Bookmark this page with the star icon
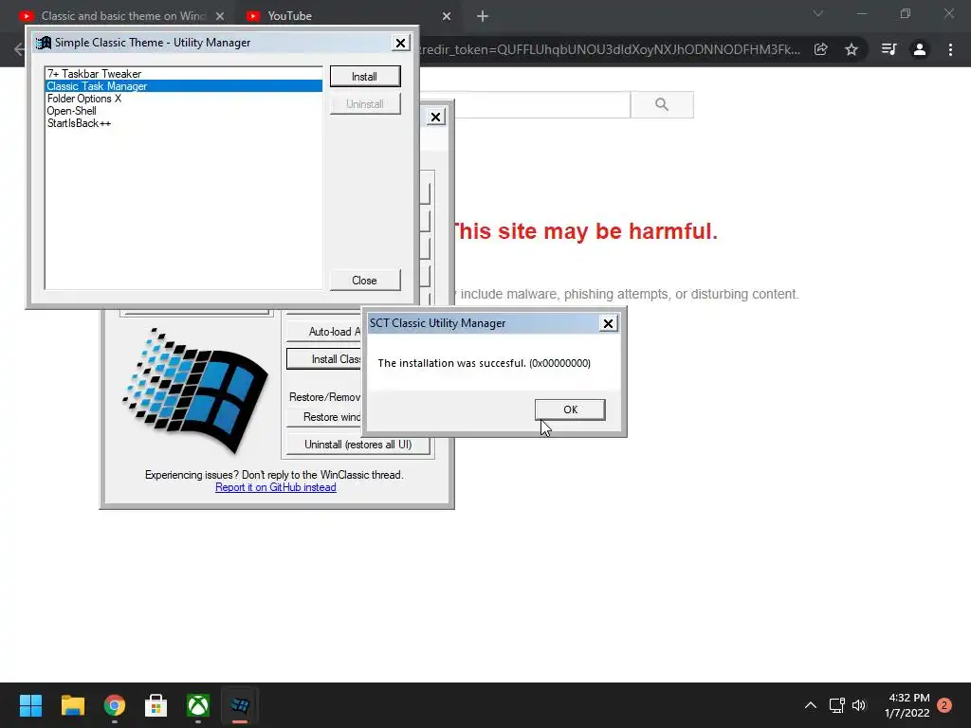Screen dimensions: 971x728 (852, 49)
